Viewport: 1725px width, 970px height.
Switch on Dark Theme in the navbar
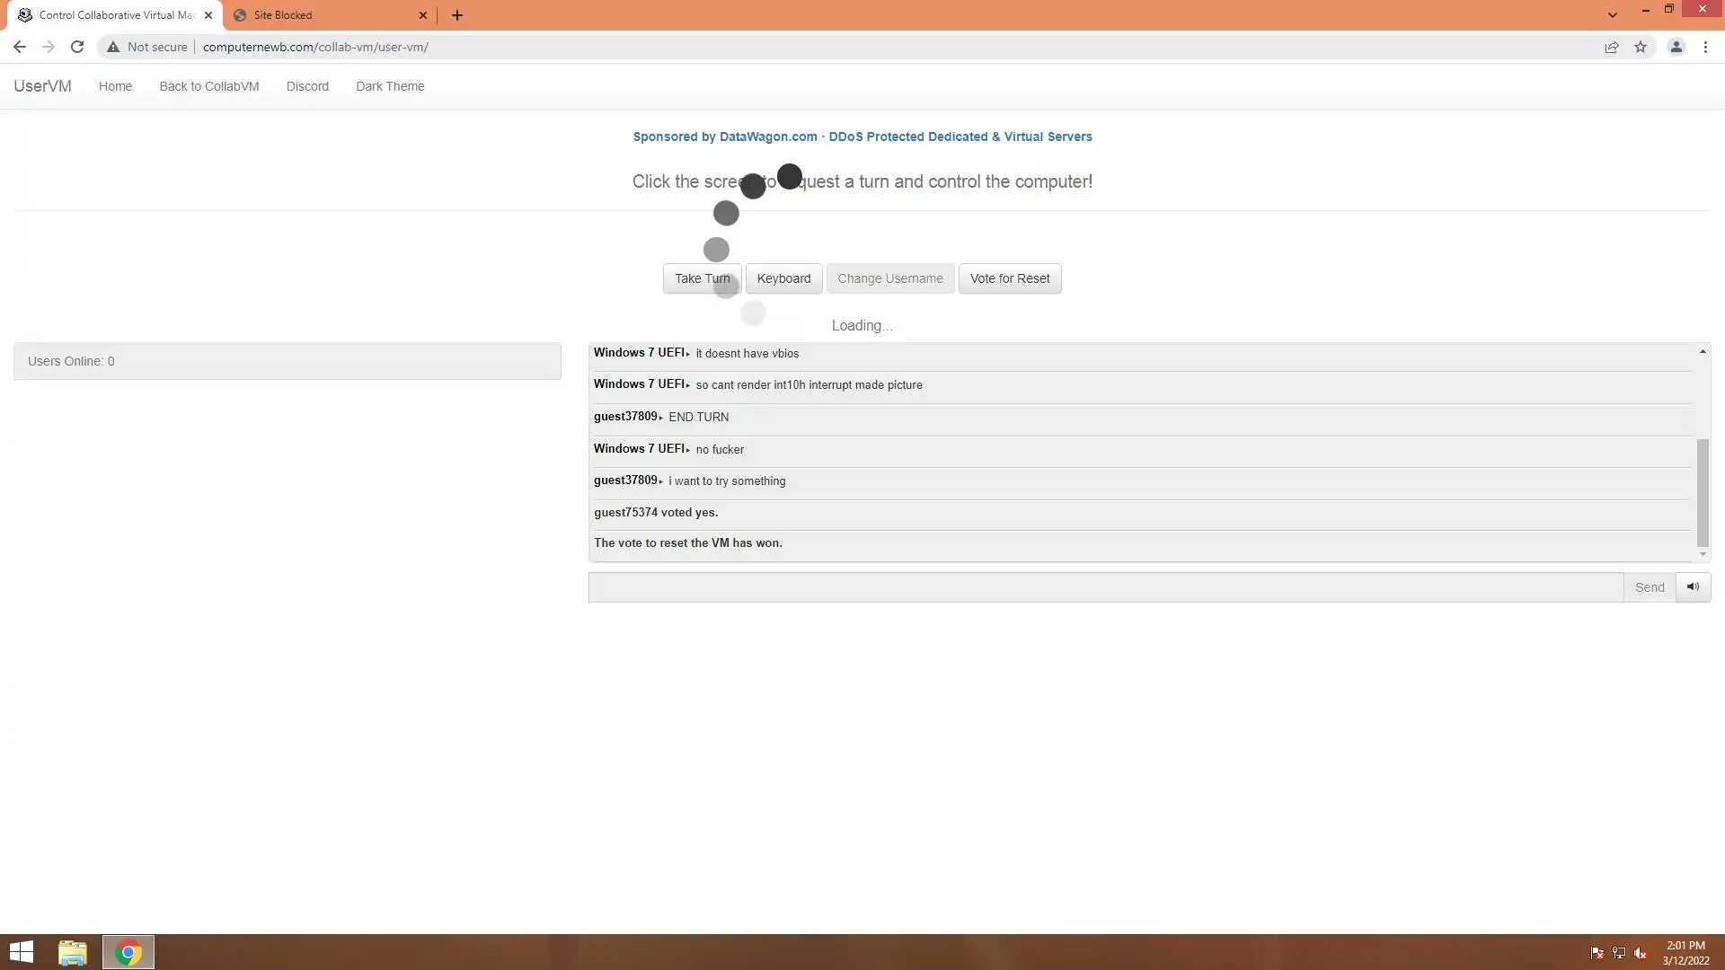tap(390, 86)
